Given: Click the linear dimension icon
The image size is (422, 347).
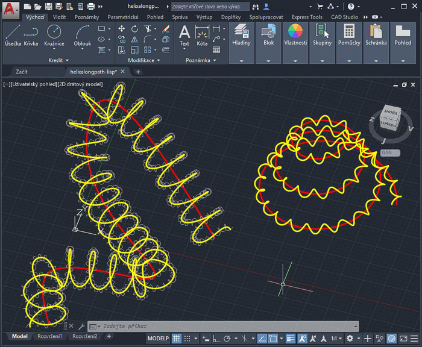Looking at the screenshot, I should coord(216,28).
